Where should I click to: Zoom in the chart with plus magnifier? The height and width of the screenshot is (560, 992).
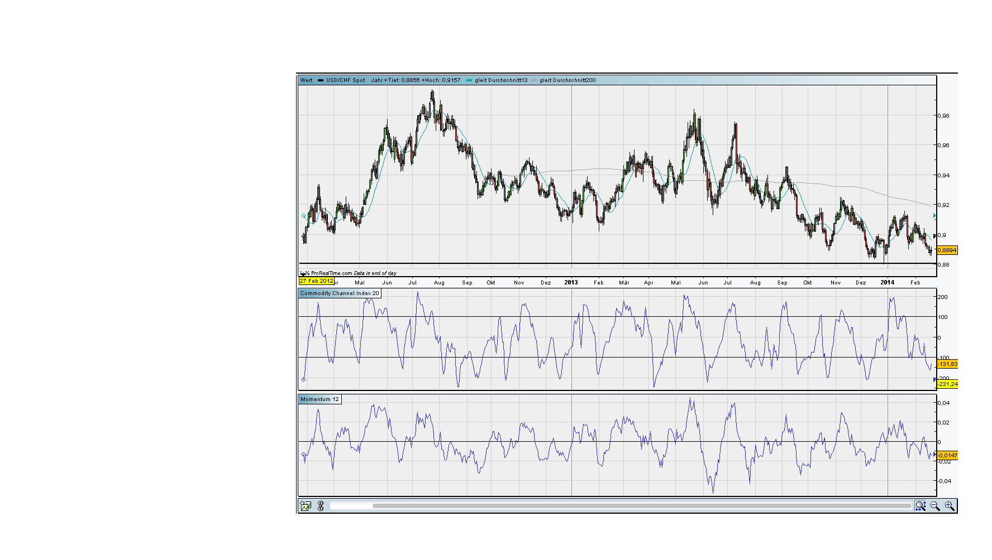tap(950, 506)
